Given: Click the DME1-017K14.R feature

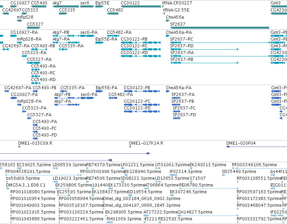Looking at the screenshot, I should pos(130,147).
